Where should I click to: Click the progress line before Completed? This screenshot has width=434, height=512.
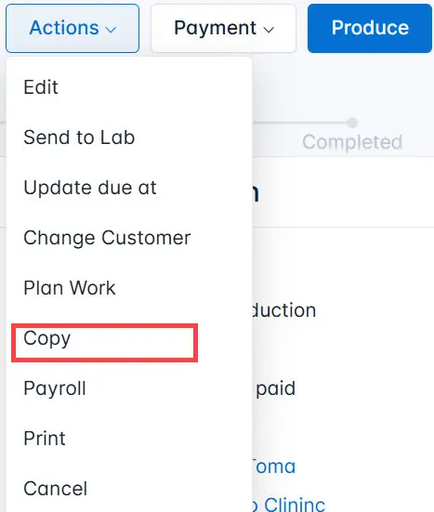(x=299, y=123)
